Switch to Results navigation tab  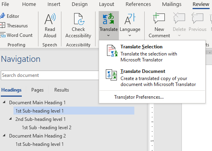pyautogui.click(x=61, y=90)
